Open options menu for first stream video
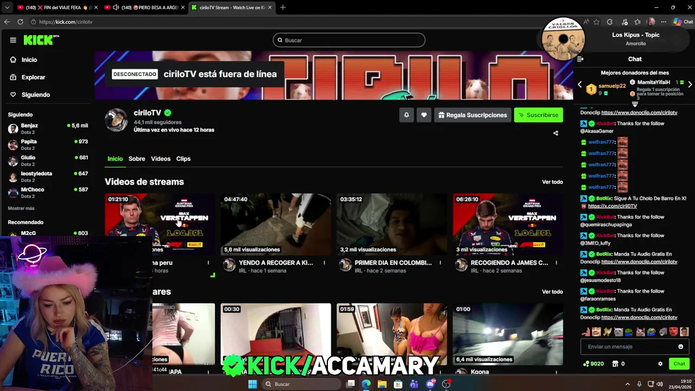The width and height of the screenshot is (695, 391). coord(208,263)
